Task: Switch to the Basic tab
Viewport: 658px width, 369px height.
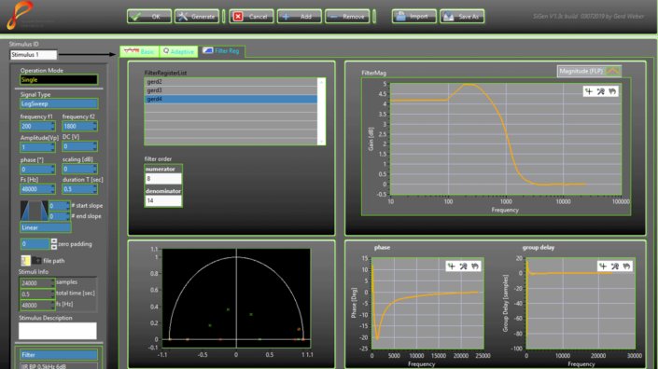Action: pyautogui.click(x=139, y=51)
